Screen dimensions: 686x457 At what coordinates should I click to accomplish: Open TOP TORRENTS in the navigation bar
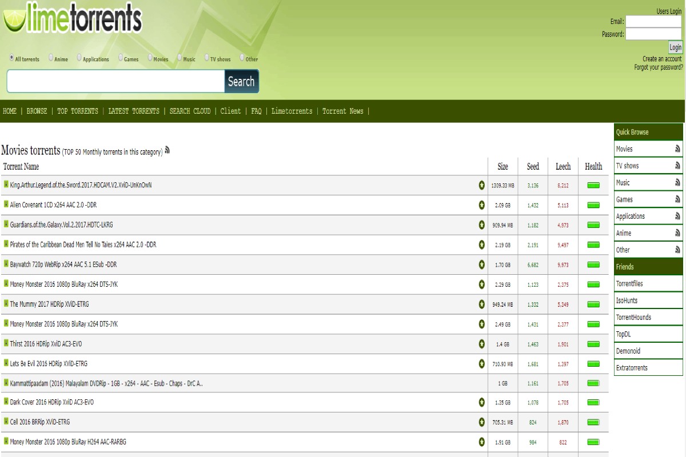[x=78, y=111]
